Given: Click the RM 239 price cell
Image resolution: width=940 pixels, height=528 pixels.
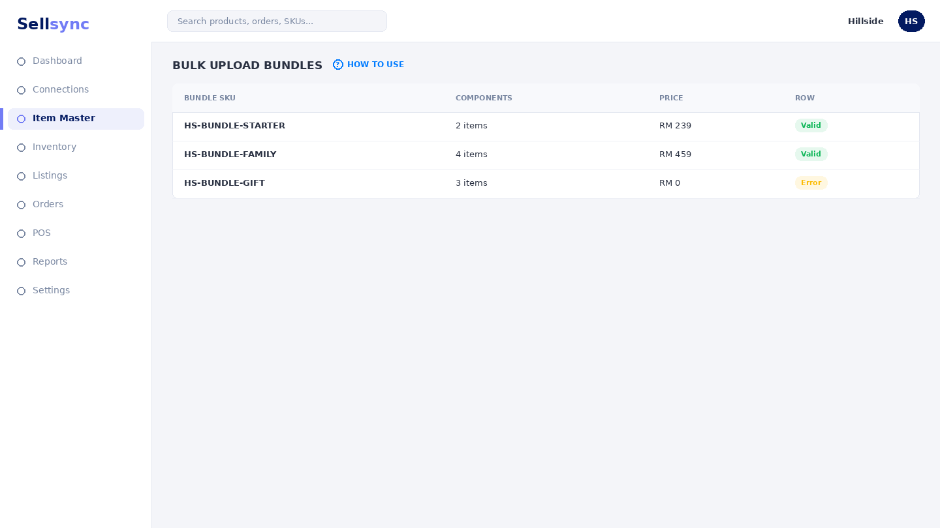Looking at the screenshot, I should (675, 126).
